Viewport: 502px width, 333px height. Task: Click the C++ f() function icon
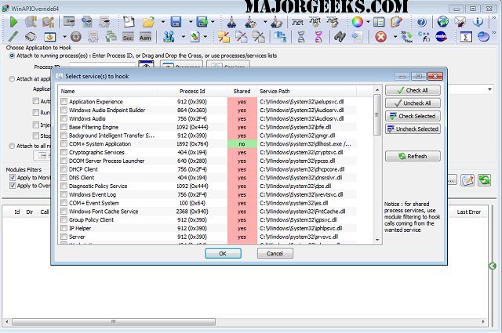(x=424, y=37)
